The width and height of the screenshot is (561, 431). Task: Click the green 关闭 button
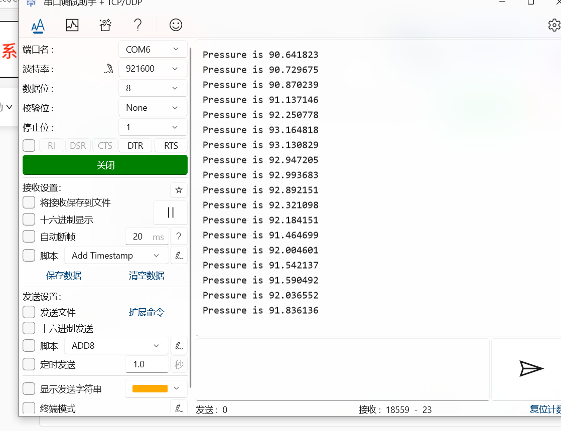point(105,165)
